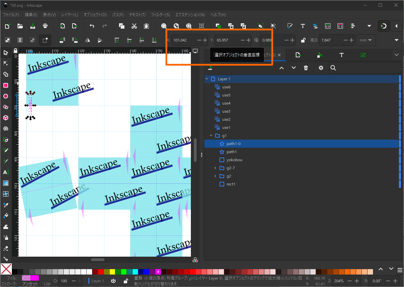Open the オブジェクト(O) menu
Screen dimensions: 404x287
point(95,15)
